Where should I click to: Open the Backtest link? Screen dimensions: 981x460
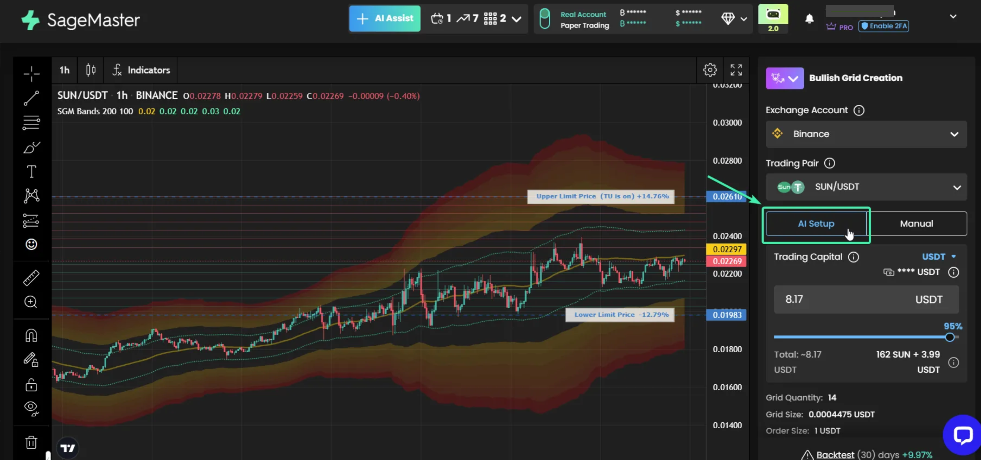point(835,455)
